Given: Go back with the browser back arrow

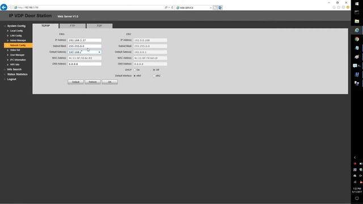Looking at the screenshot, I should (3, 7).
